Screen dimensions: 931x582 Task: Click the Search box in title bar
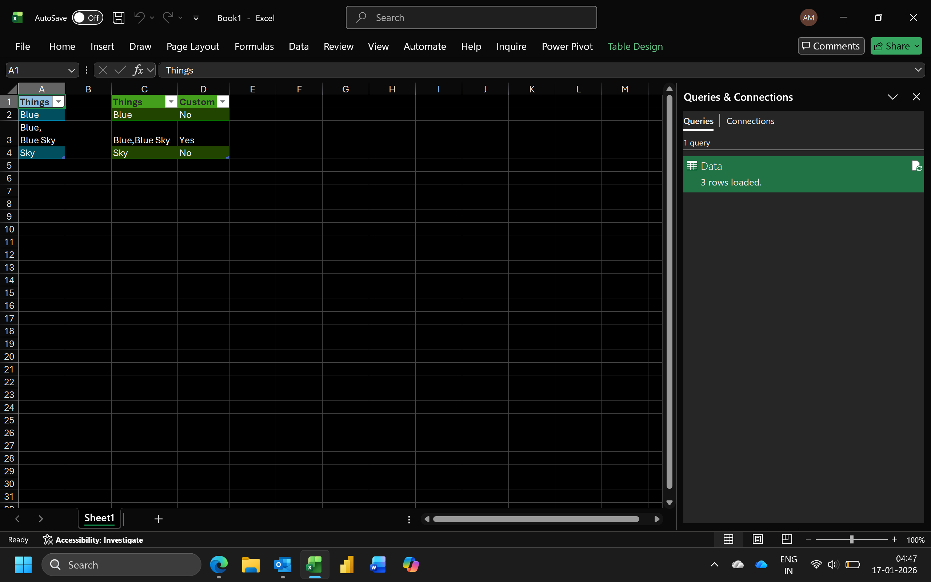(471, 18)
